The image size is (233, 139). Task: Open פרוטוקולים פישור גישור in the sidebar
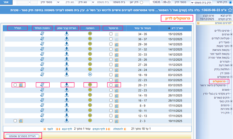(x=213, y=85)
